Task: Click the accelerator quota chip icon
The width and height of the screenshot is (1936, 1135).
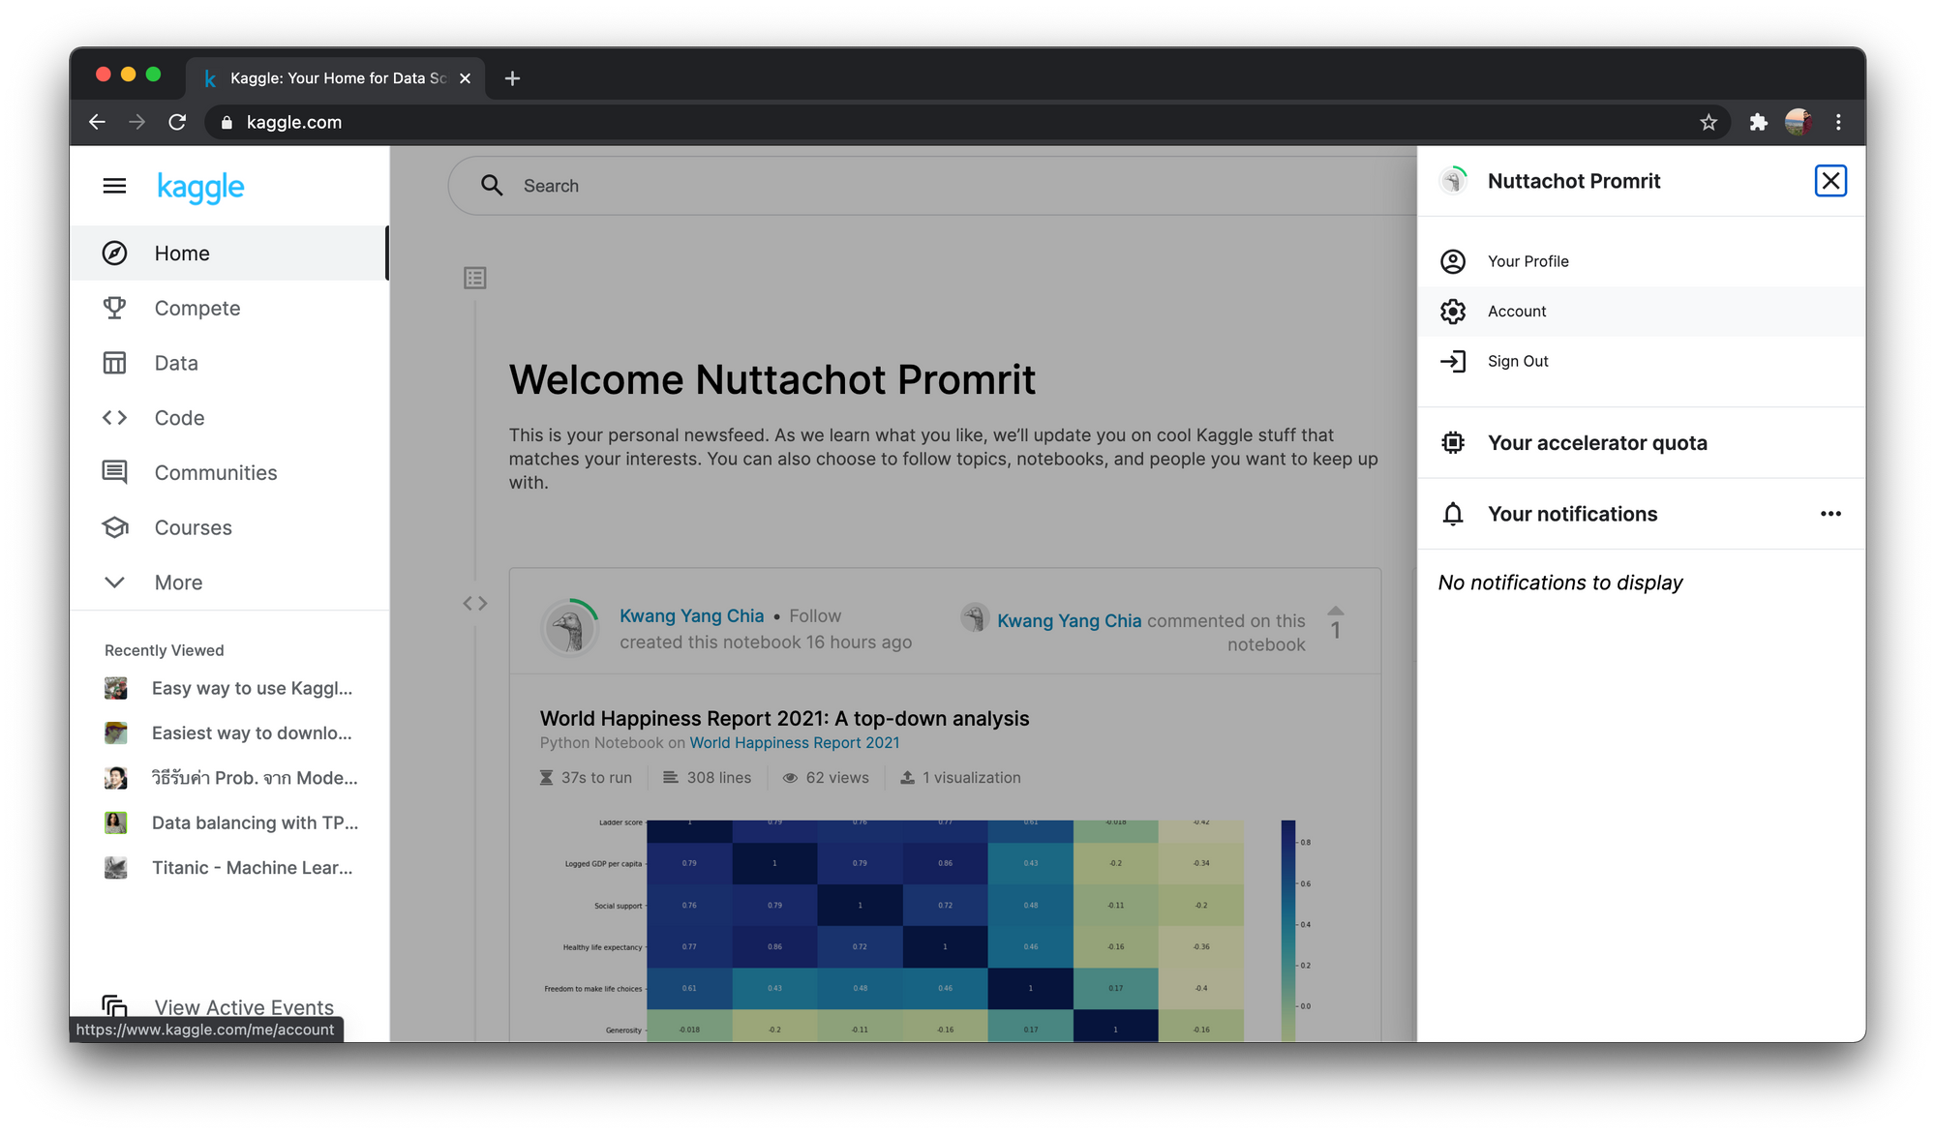Action: coord(1453,443)
